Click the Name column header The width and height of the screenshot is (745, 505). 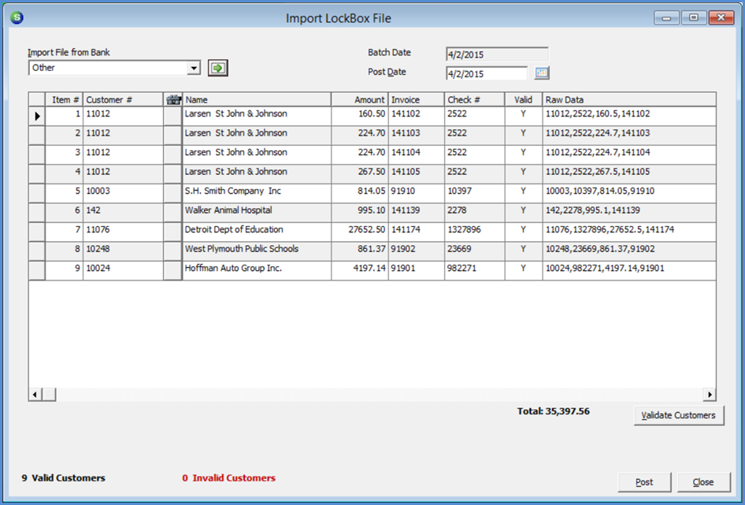click(257, 100)
